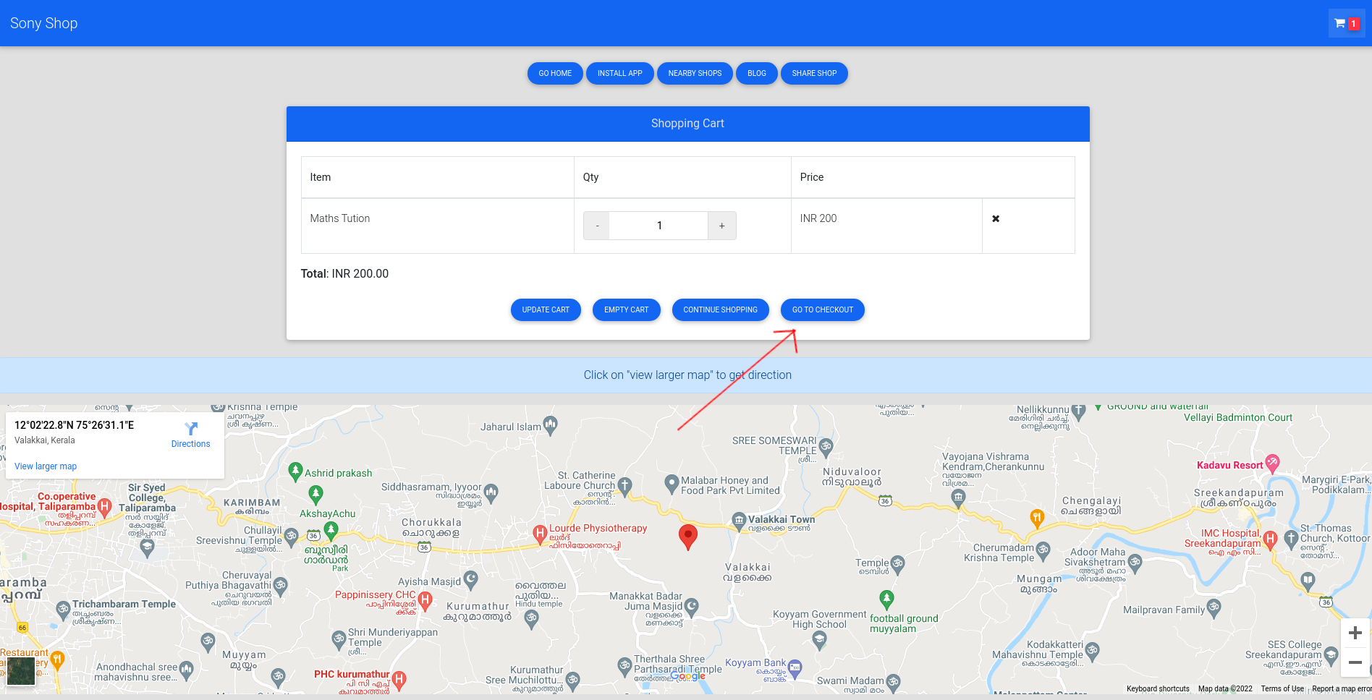Click Keyboard shortcuts on the map
This screenshot has width=1372, height=700.
coord(1158,689)
